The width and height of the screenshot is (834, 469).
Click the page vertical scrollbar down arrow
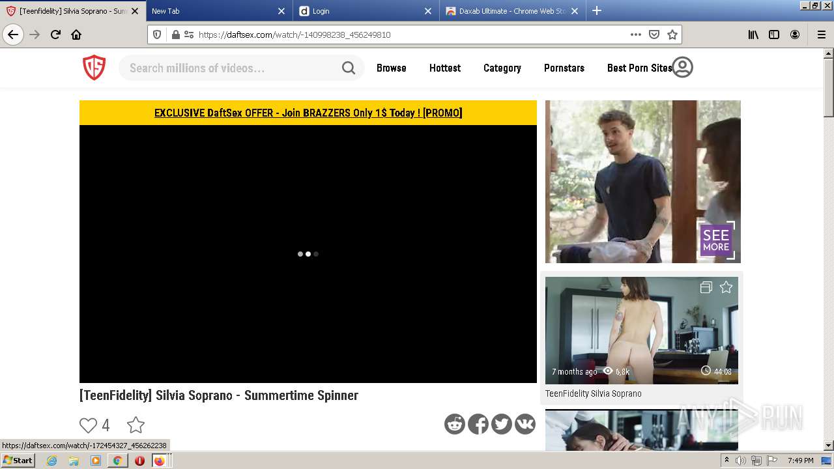click(x=829, y=446)
